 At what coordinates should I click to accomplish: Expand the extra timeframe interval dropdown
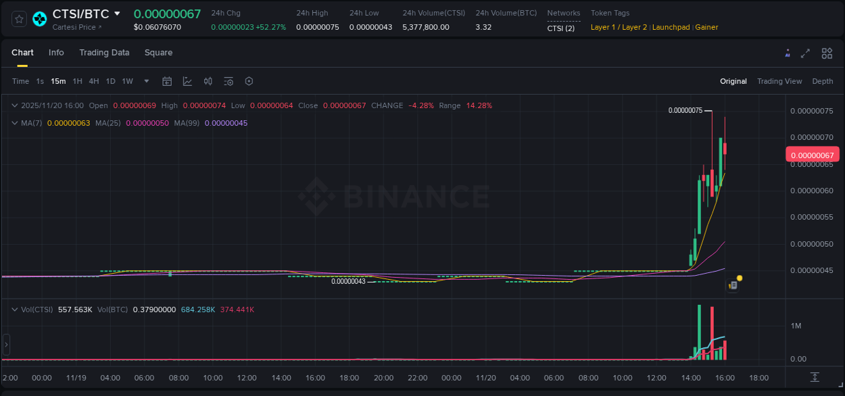click(145, 81)
